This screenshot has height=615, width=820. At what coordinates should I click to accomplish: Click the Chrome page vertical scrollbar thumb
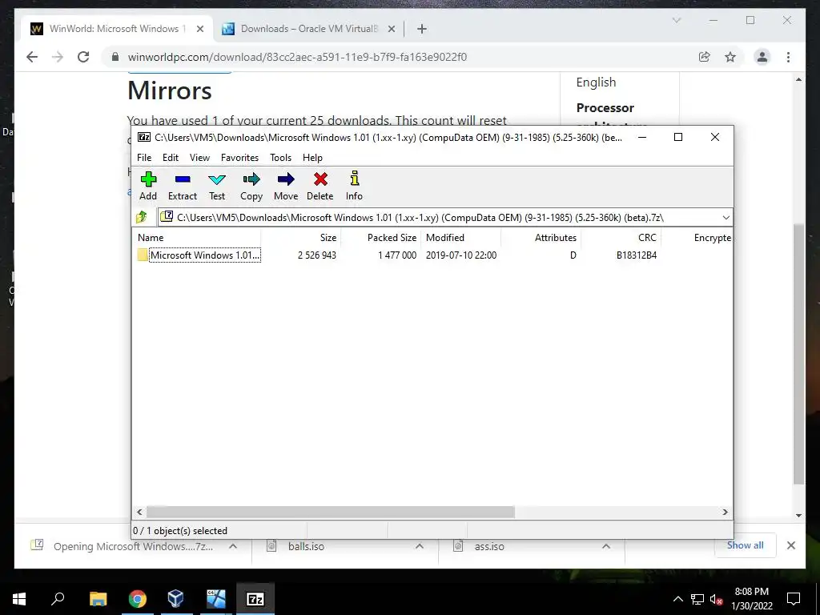(798, 354)
